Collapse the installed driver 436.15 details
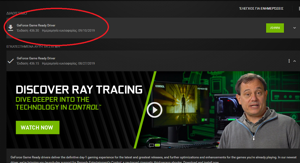Viewport: 300px width, 163px height. tap(295, 61)
